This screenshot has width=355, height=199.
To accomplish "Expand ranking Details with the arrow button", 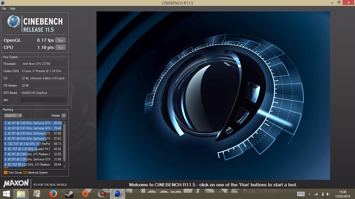I will (64, 116).
